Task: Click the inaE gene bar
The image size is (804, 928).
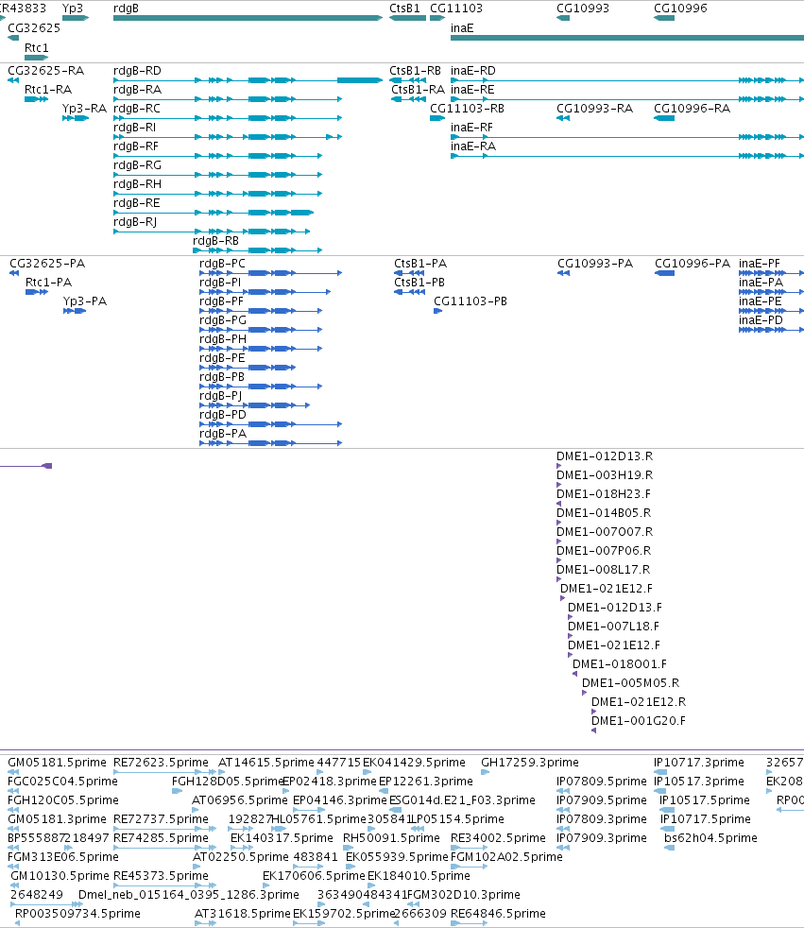Action: 627,38
